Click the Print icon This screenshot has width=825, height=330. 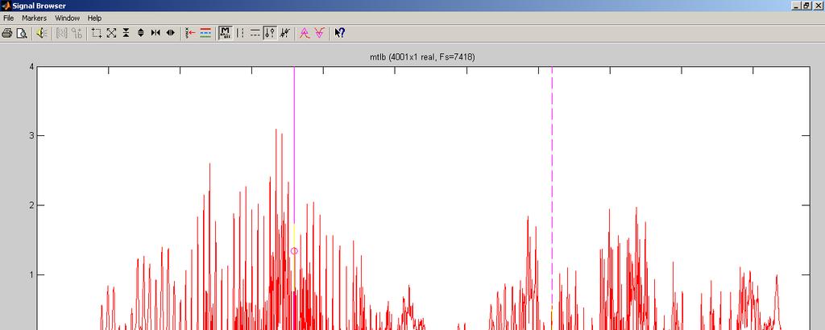(x=6, y=33)
